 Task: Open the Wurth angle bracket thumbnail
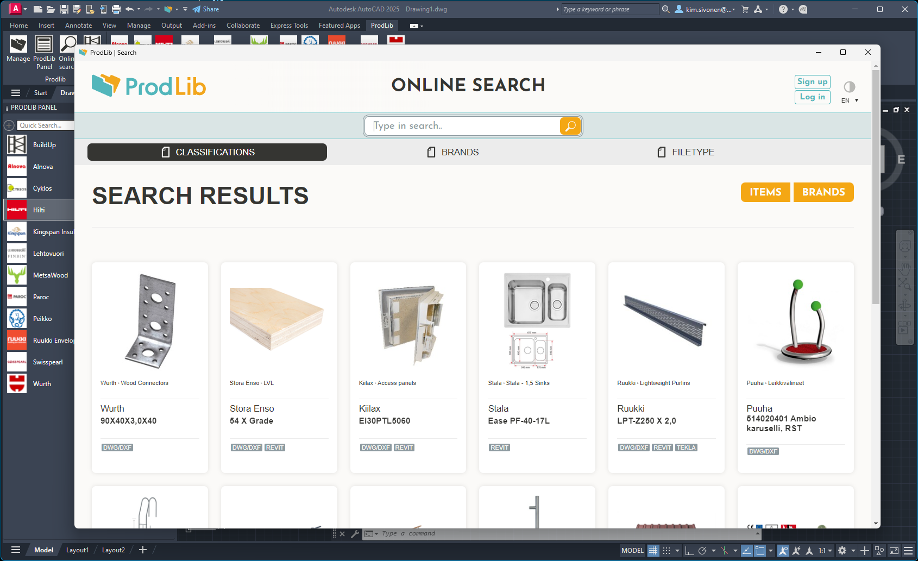click(150, 322)
